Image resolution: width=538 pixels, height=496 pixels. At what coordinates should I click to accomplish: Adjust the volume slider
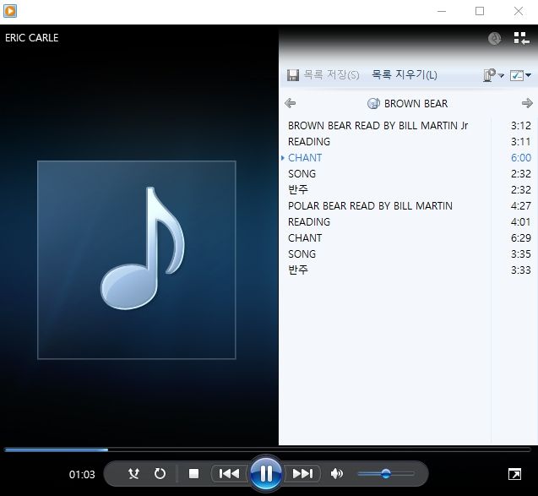[x=386, y=474]
